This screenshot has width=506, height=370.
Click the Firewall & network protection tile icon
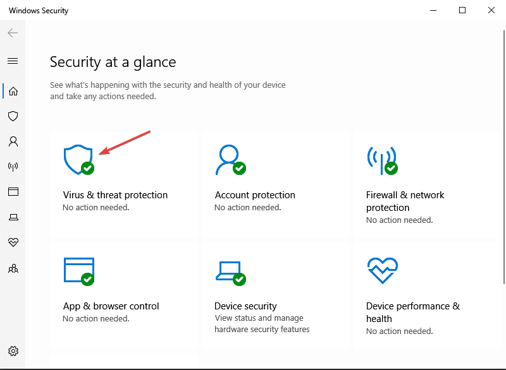coord(381,160)
